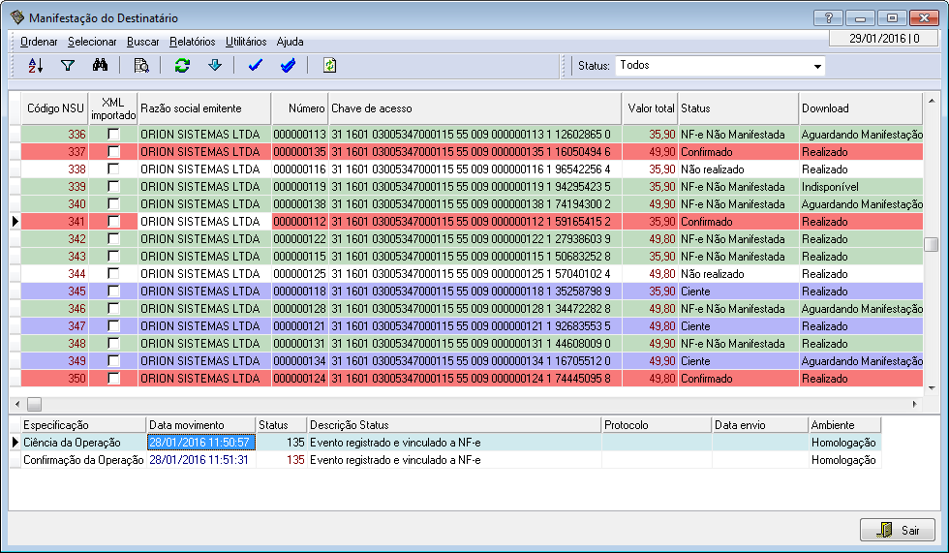
Task: Click the horizontal scrollbar right arrow
Action: point(915,404)
